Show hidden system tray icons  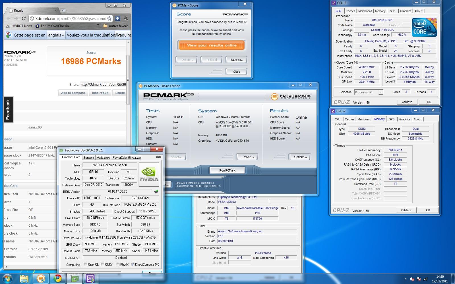pyautogui.click(x=406, y=279)
